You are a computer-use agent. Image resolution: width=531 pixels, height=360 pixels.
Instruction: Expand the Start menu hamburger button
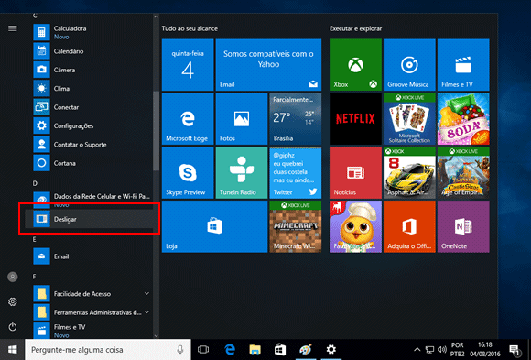[13, 28]
